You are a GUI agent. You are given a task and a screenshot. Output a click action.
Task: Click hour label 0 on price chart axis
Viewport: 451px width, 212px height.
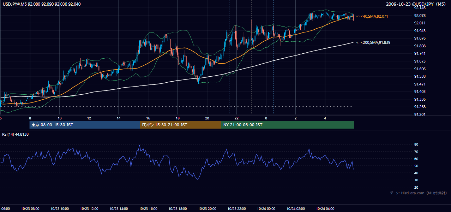266,118
